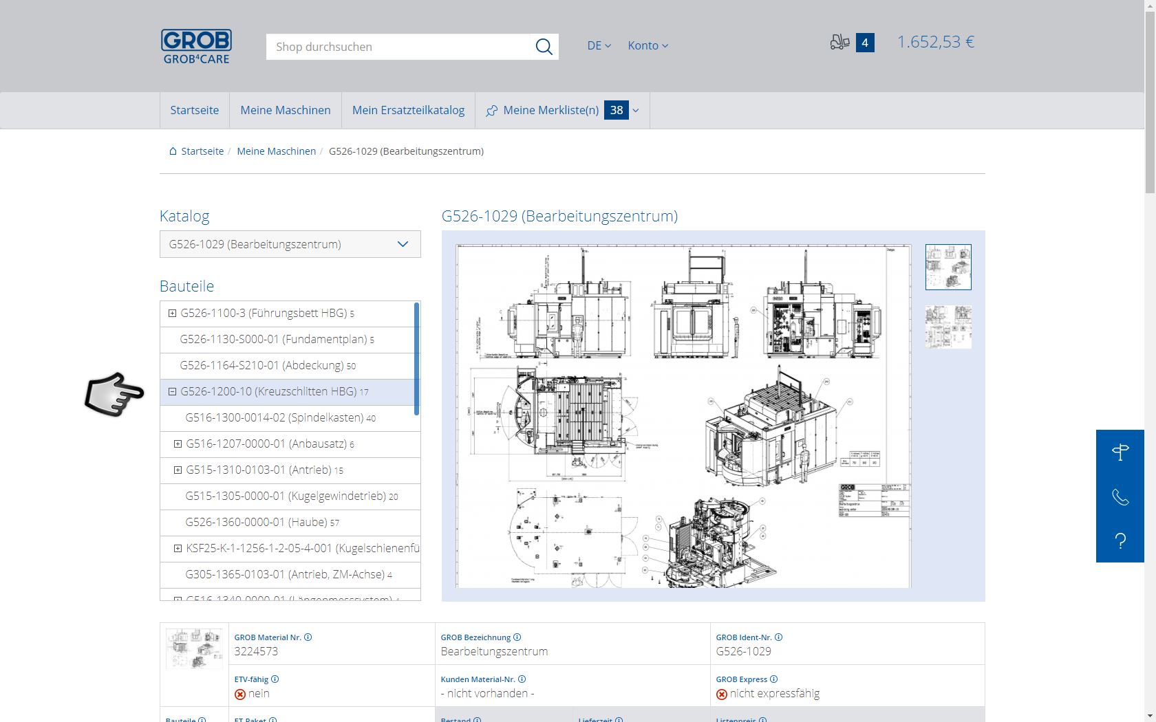Click the home icon in breadcrumb
Image resolution: width=1156 pixels, height=722 pixels.
tap(173, 151)
